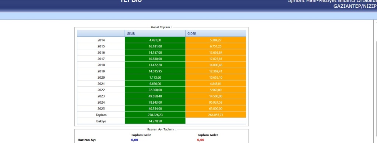
Task: Click the 'Toplam Gider' heading
Action: [x=208, y=135]
